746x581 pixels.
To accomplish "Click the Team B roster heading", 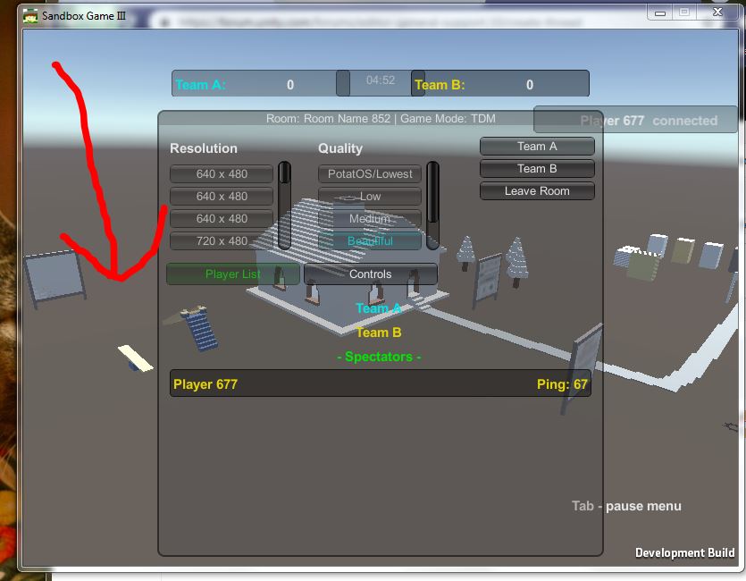I will [x=379, y=332].
